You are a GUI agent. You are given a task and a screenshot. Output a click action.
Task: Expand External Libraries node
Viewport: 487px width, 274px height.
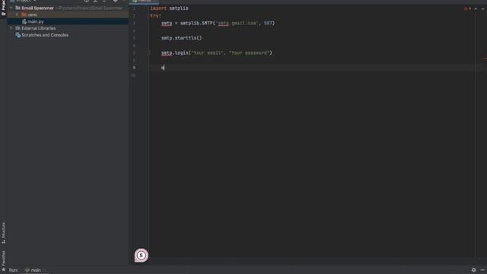coord(11,28)
